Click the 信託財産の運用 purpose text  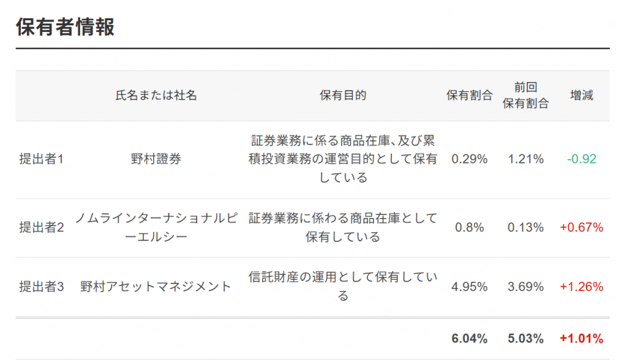click(x=343, y=286)
